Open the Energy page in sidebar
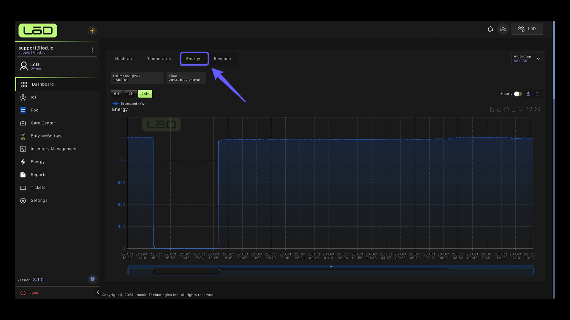Viewport: 570px width, 320px height. pos(57,162)
